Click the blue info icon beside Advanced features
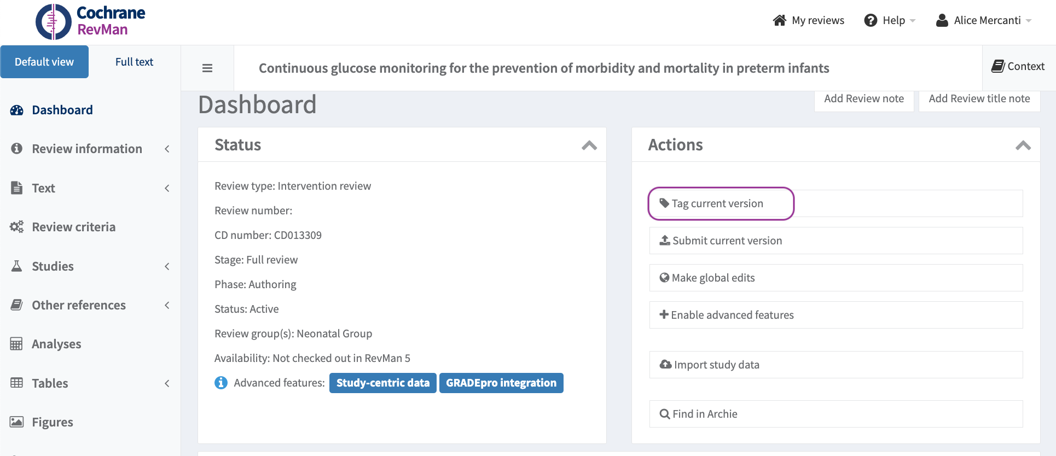The height and width of the screenshot is (456, 1056). 221,383
